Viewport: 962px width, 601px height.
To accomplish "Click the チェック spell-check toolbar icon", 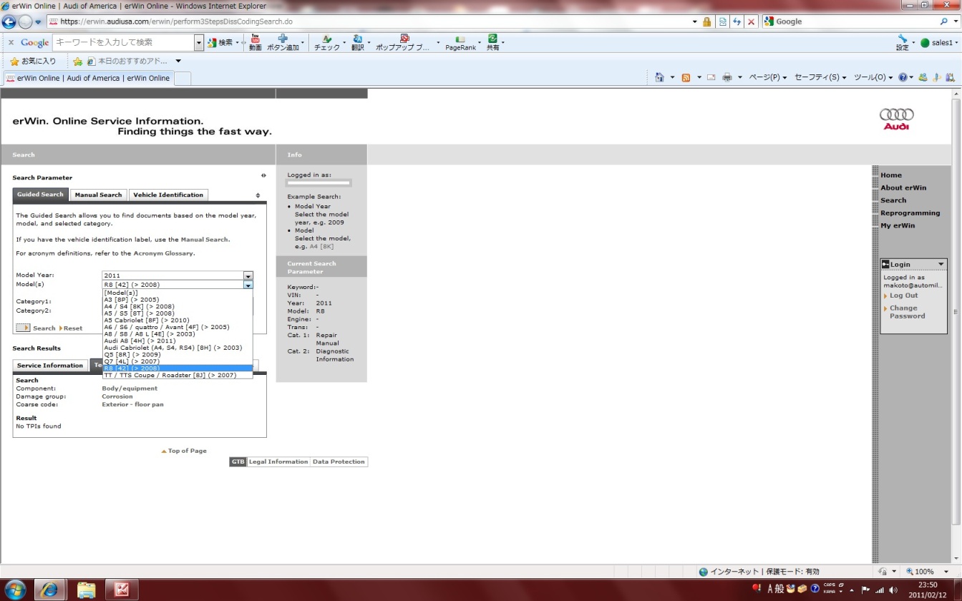I will 327,42.
